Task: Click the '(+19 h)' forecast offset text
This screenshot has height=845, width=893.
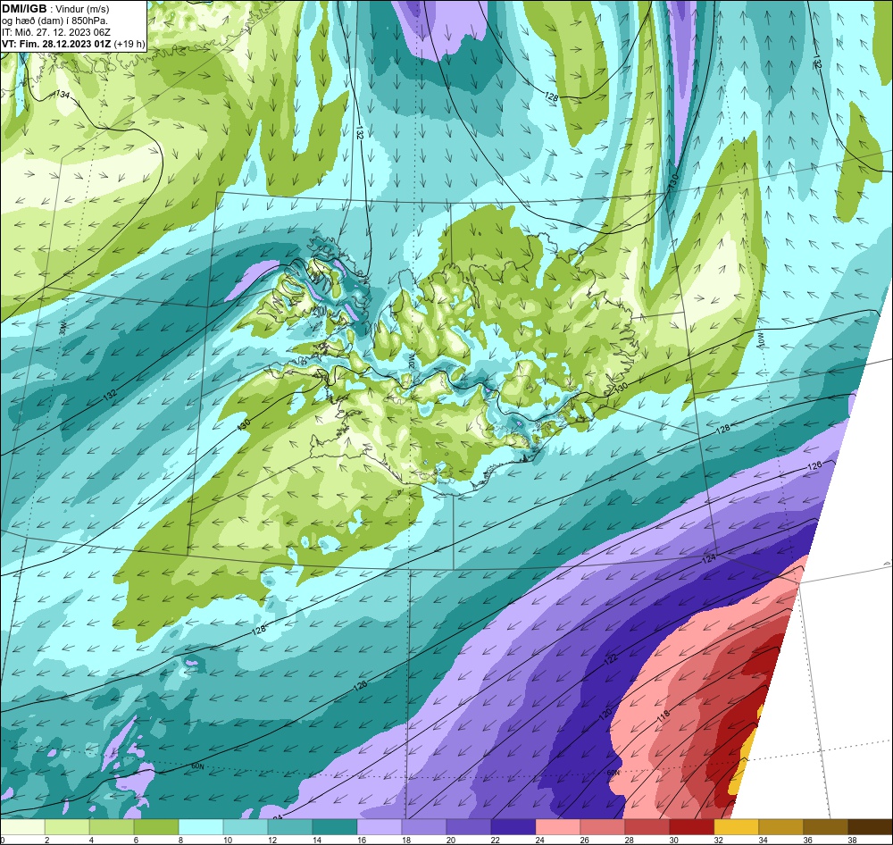Action: [x=129, y=44]
